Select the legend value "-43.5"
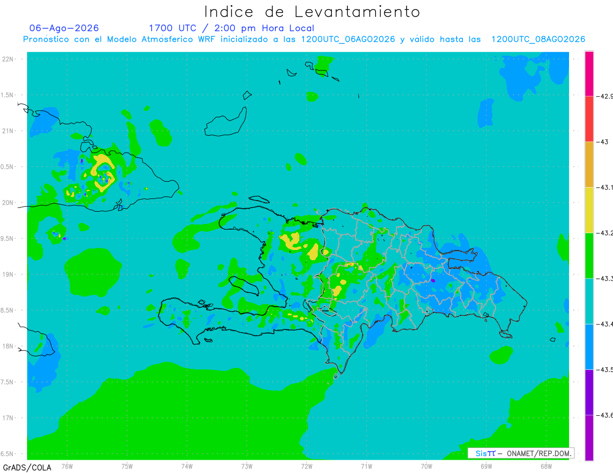This screenshot has height=473, width=613. coord(604,369)
